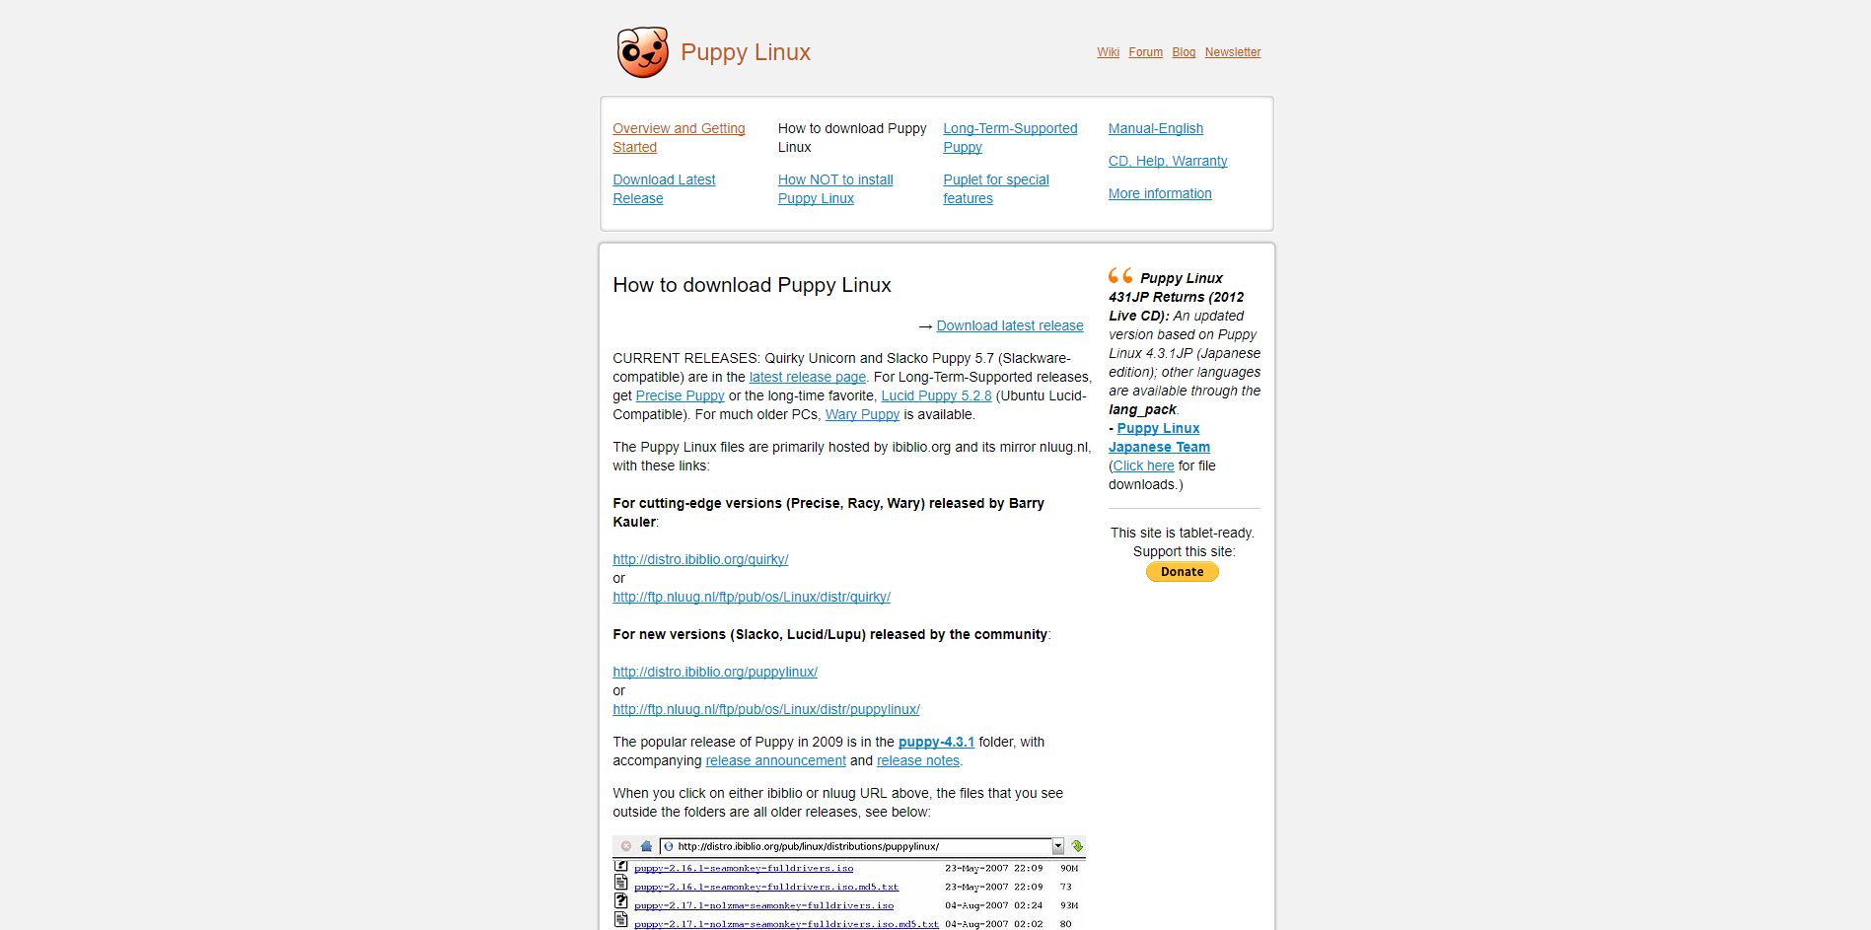Open the Wiki link in header
This screenshot has height=930, width=1871.
[x=1108, y=52]
